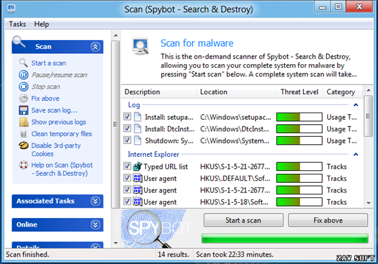Open the Tasks menu
The image size is (378, 264).
tap(17, 24)
